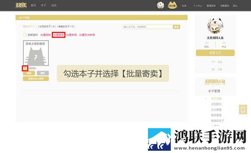Tick the 全部选中 checkbox
Screen dimensions: 251x153
[x=25, y=35]
